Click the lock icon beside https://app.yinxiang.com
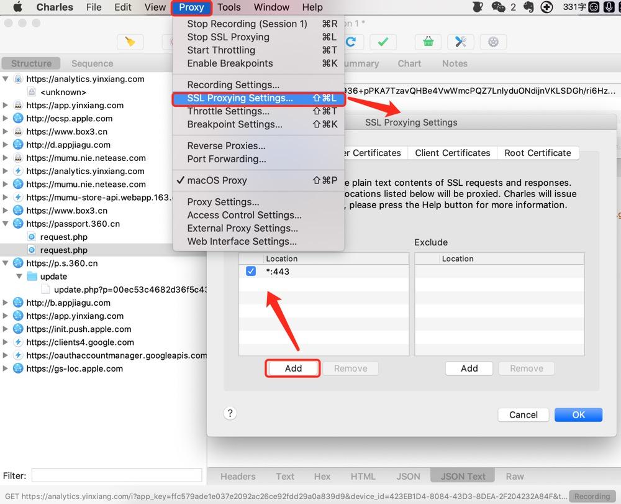 tap(18, 105)
